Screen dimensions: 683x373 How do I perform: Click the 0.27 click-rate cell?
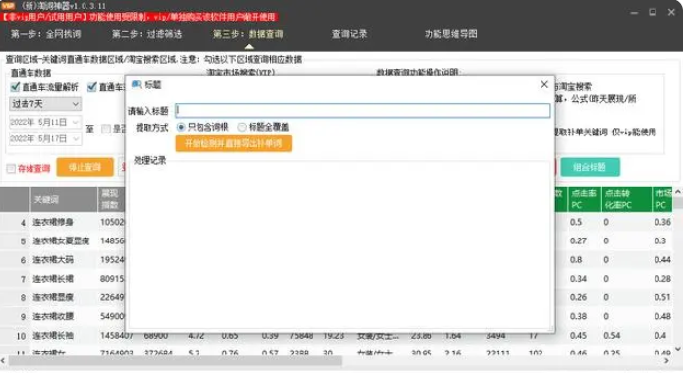[x=578, y=240]
